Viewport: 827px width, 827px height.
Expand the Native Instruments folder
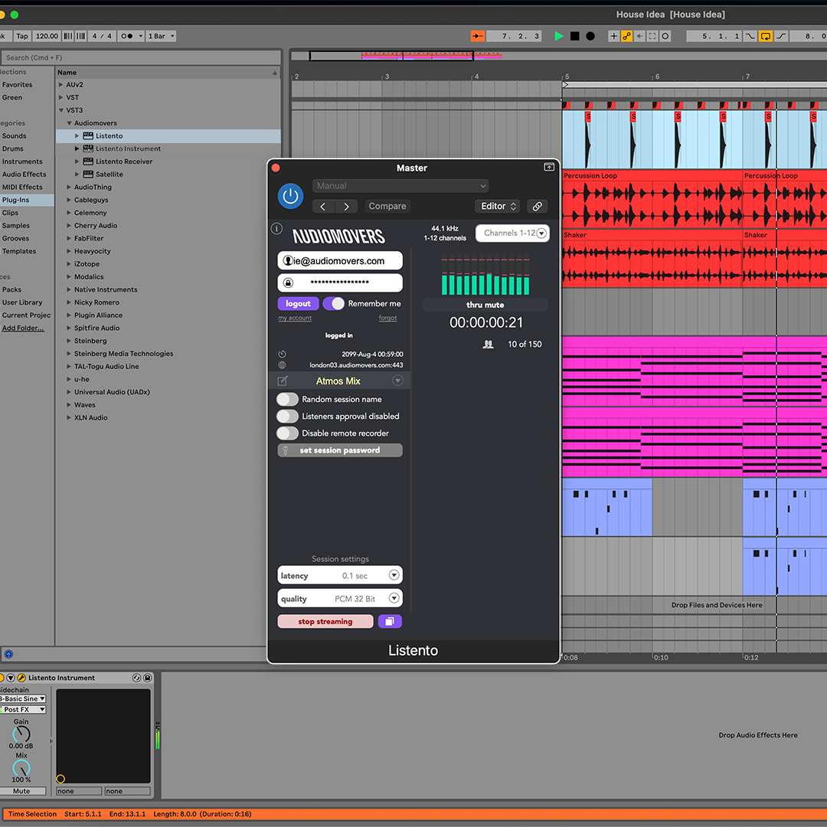coord(69,289)
